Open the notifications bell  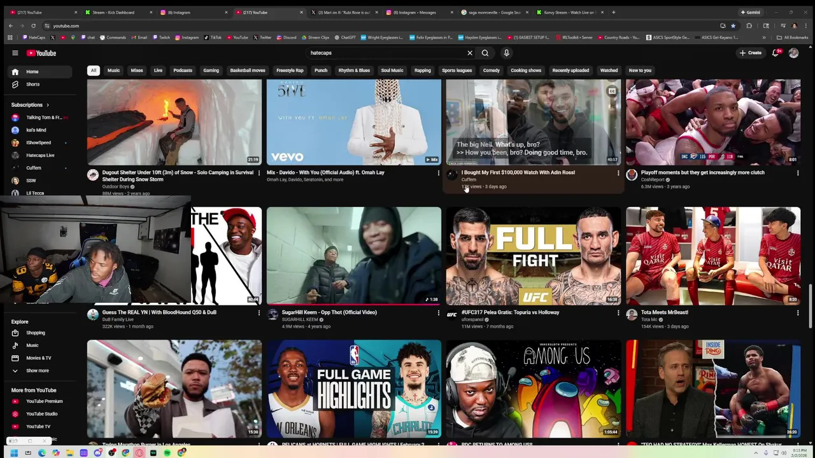click(x=776, y=53)
